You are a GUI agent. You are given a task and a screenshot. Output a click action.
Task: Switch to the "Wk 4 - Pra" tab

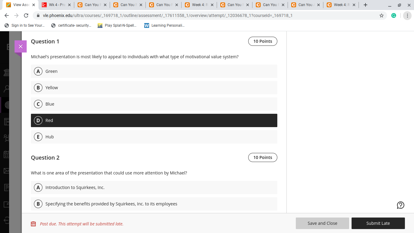[57, 5]
